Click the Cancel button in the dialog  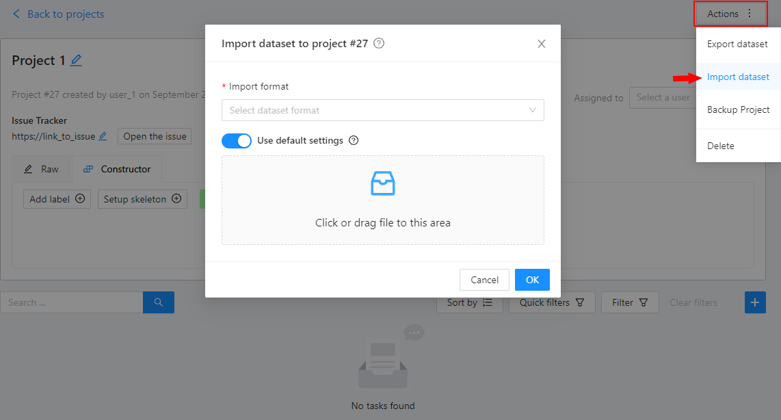click(x=484, y=280)
